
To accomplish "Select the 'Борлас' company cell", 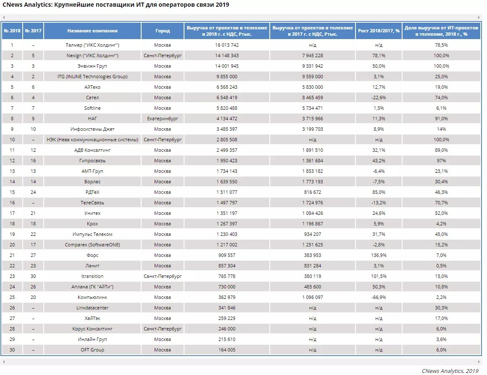I will 92,182.
